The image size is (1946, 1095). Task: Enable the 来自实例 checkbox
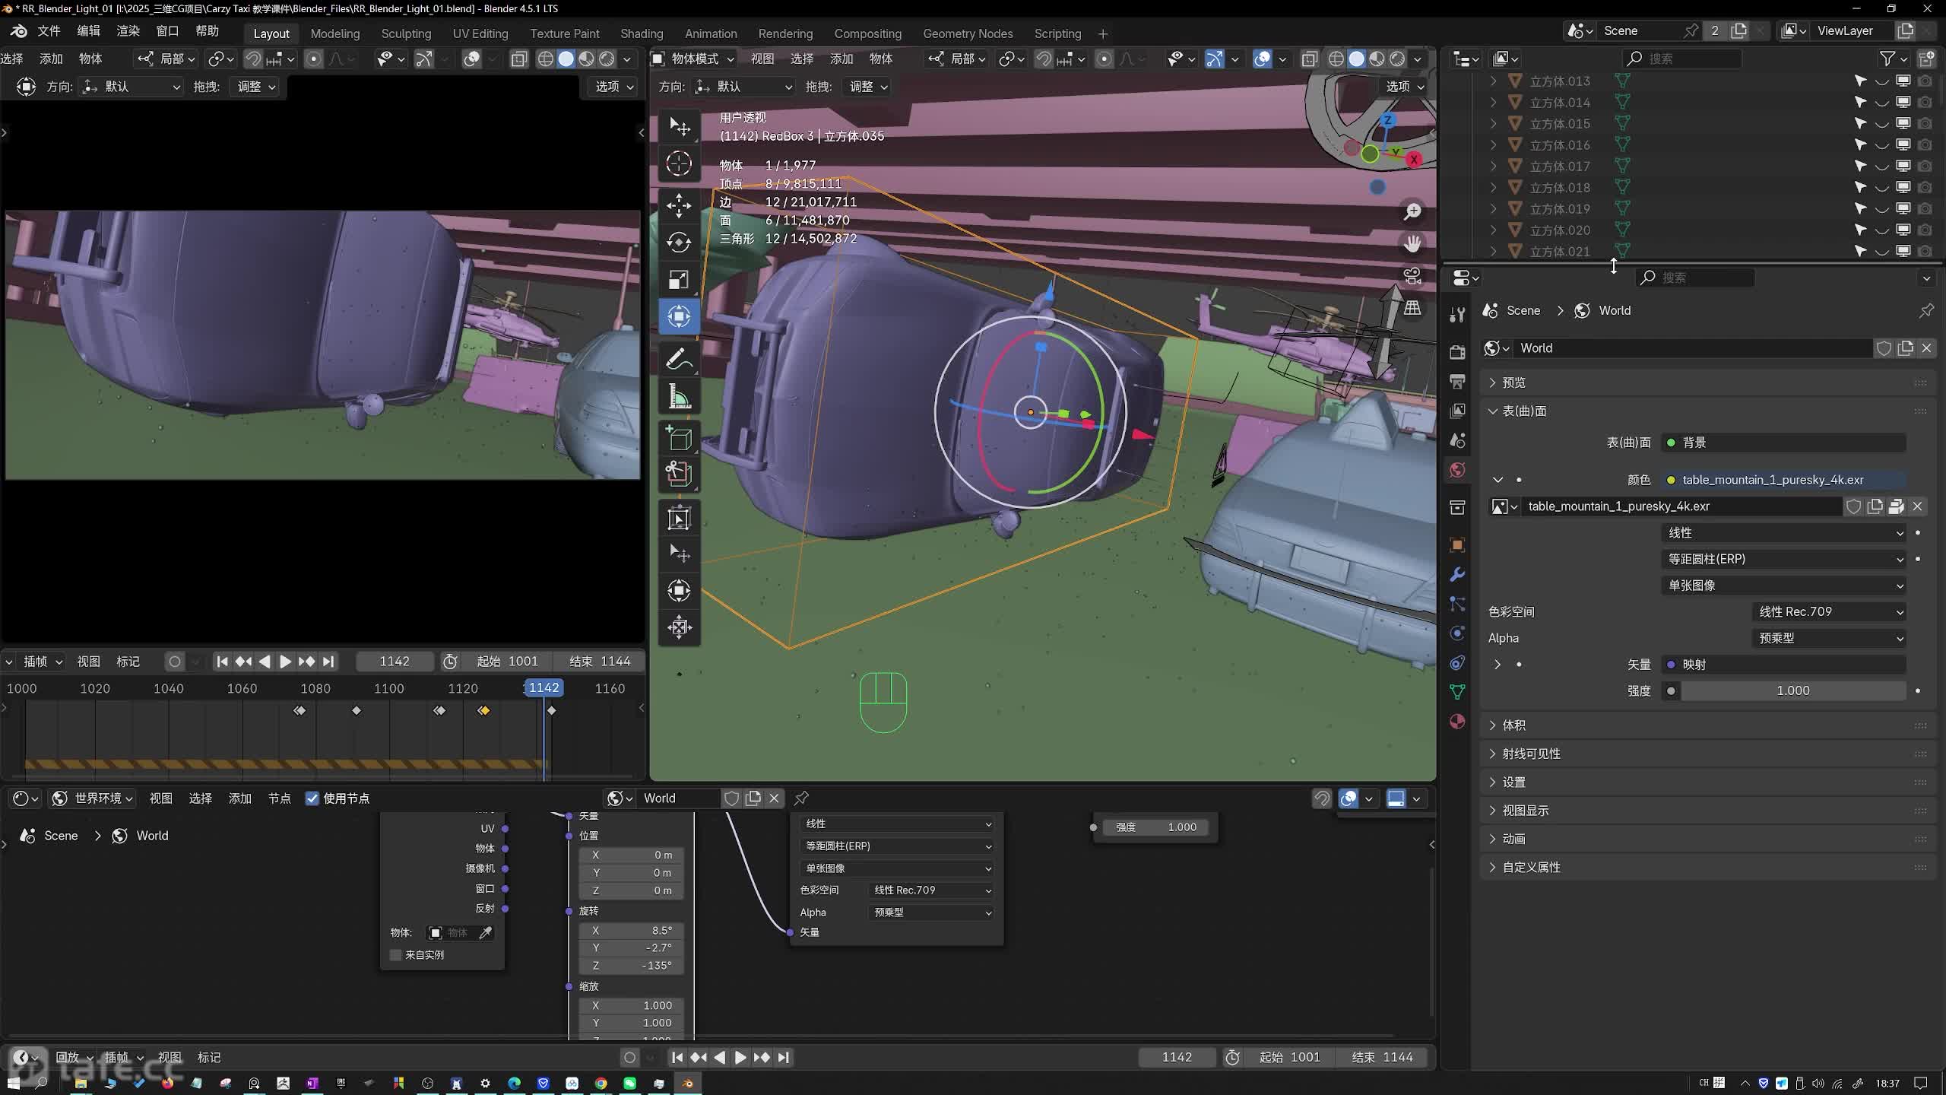(x=395, y=955)
